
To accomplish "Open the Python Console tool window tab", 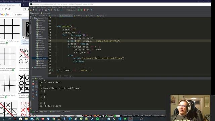I will pos(55,112).
